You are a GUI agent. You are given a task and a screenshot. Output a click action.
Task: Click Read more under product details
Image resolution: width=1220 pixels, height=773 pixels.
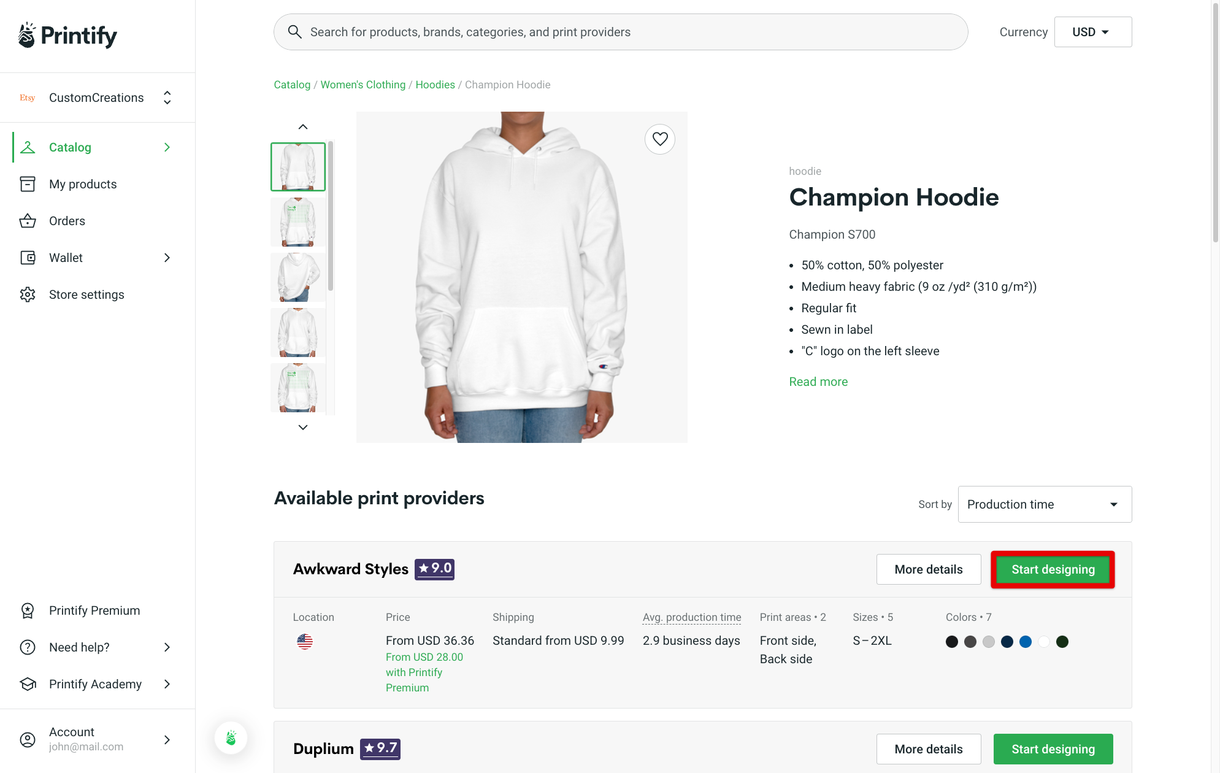(x=818, y=381)
